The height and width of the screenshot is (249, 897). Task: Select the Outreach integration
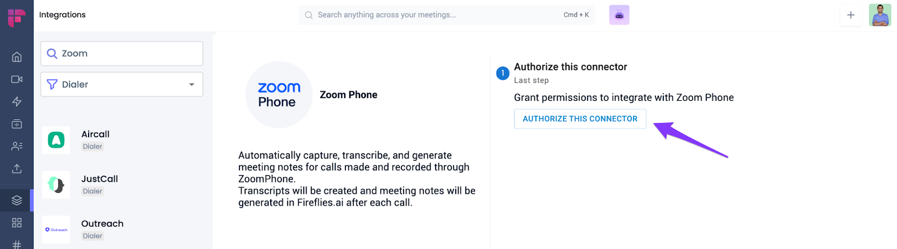[102, 229]
